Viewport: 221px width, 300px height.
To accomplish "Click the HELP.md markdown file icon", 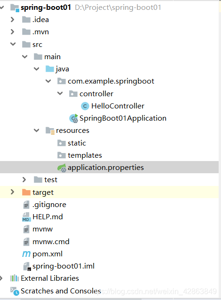I will pyautogui.click(x=26, y=217).
